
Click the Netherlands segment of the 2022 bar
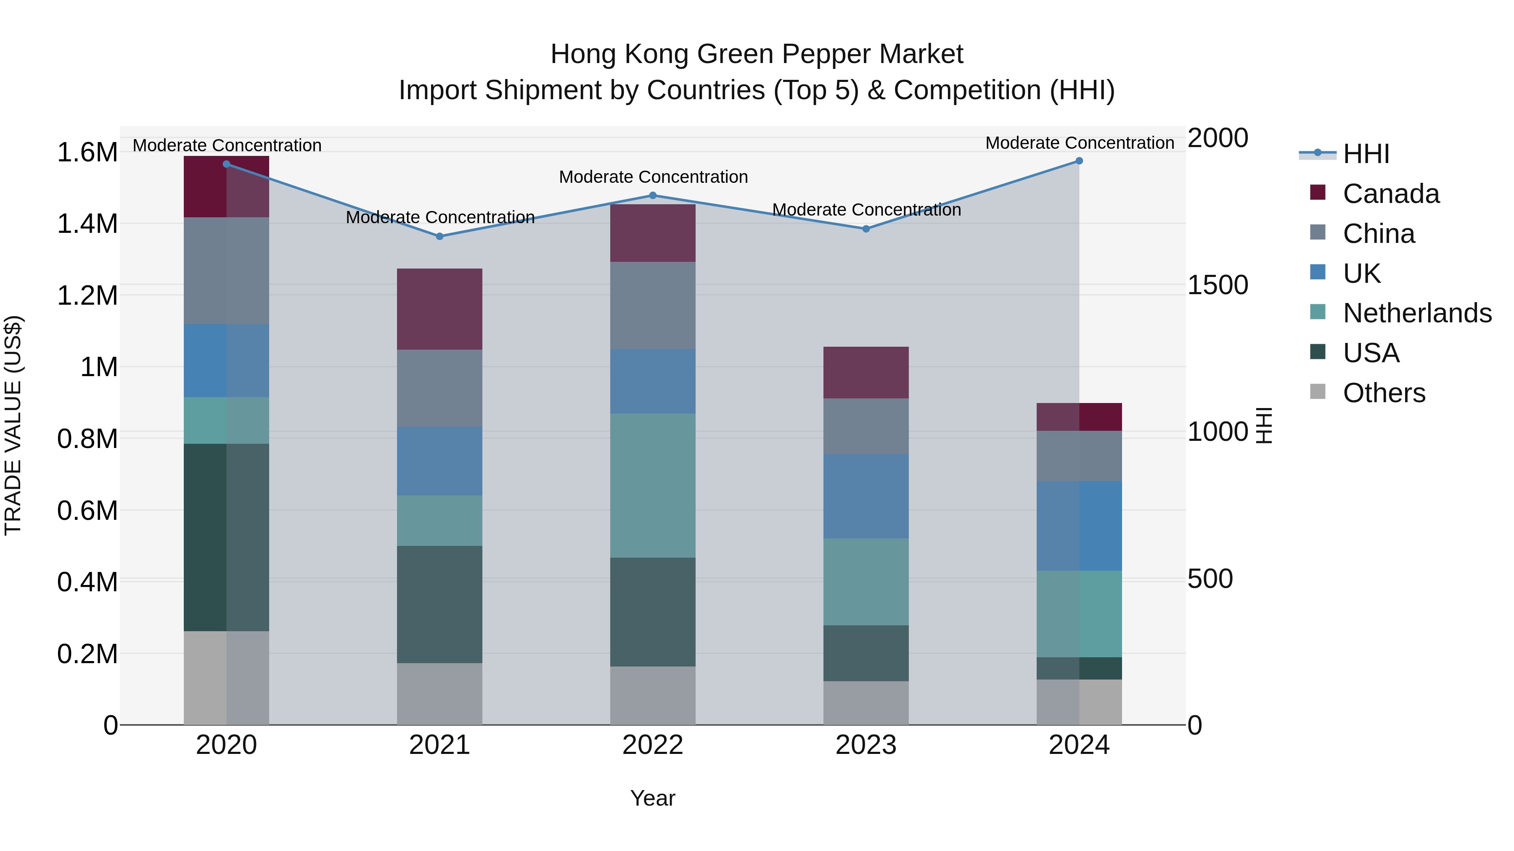pos(652,486)
